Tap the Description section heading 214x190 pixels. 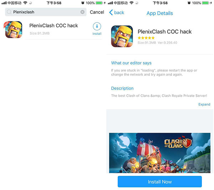click(x=122, y=88)
